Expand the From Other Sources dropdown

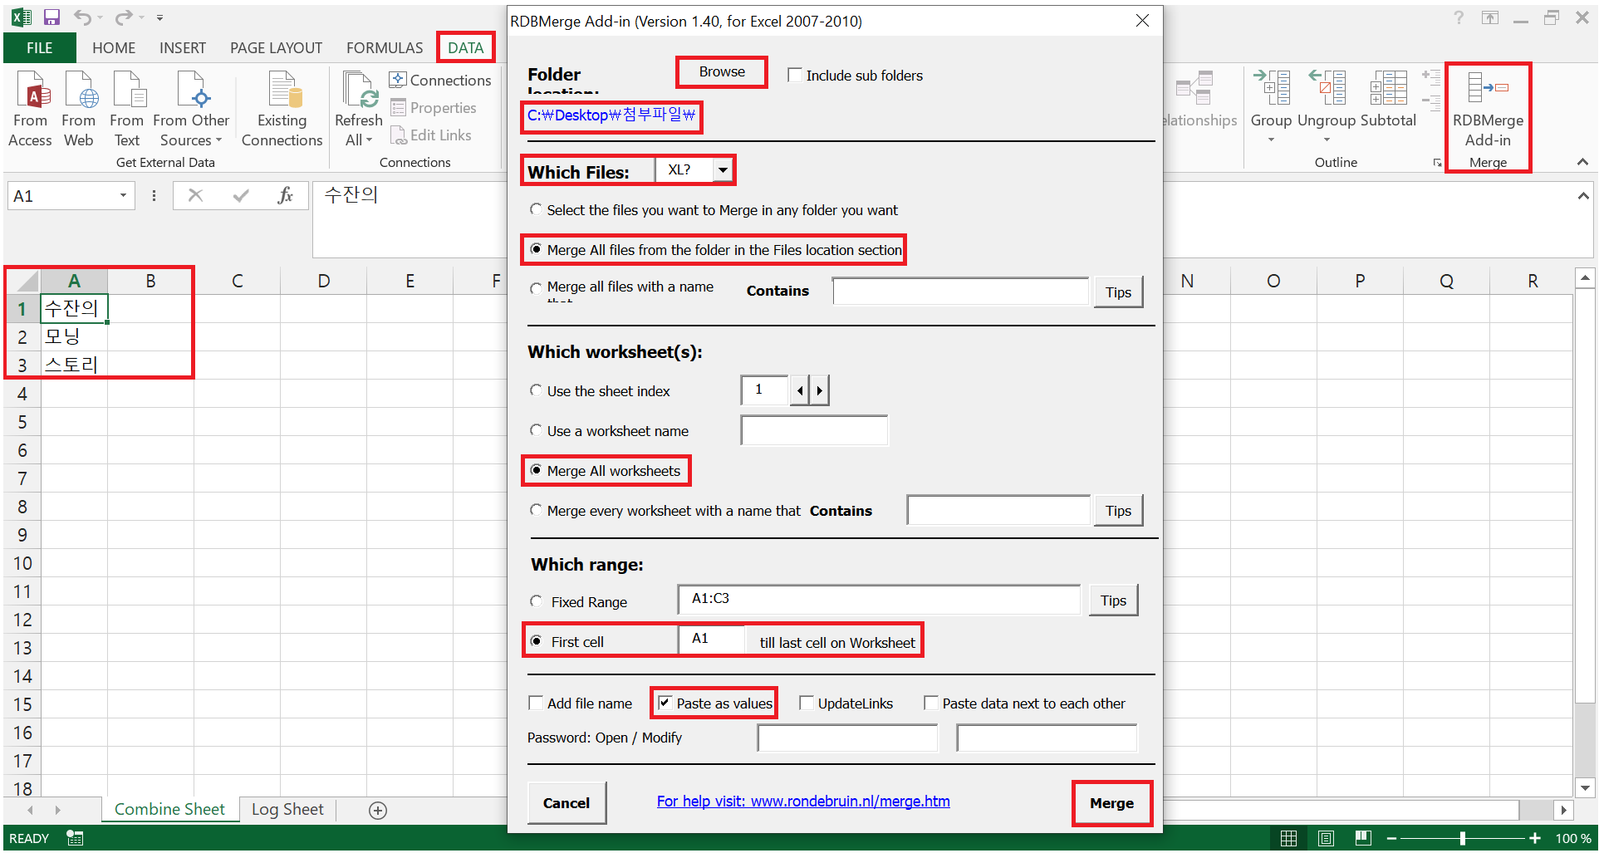click(218, 140)
